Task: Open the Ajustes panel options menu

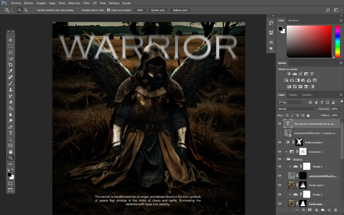Action: [341, 63]
